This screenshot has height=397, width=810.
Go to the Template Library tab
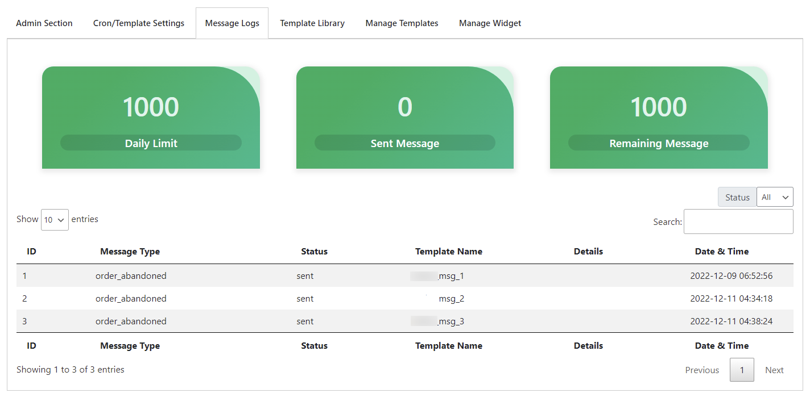(x=312, y=23)
